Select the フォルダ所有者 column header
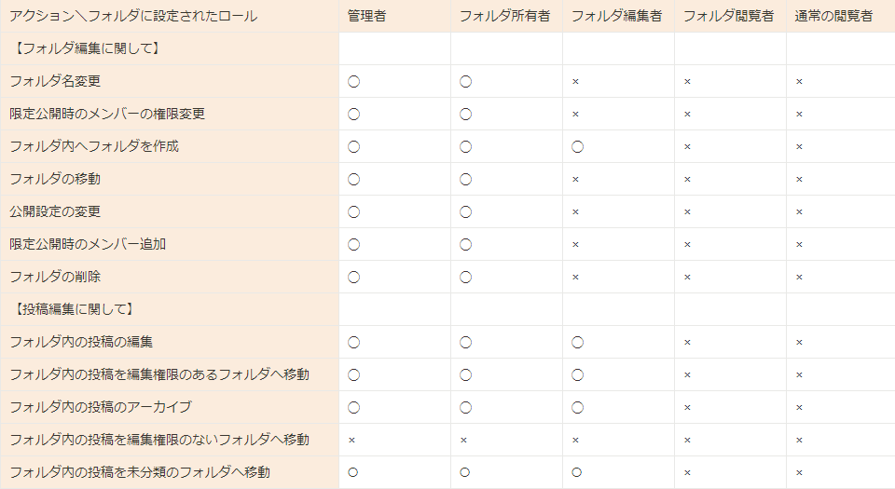This screenshot has height=489, width=895. click(504, 16)
